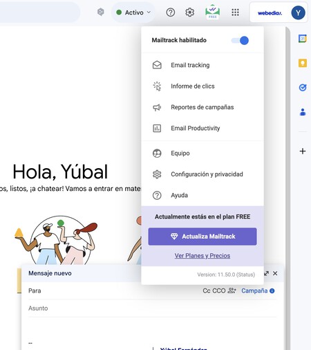The image size is (311, 350).
Task: Toggle Mailtrack habilitado switch off
Action: point(240,41)
